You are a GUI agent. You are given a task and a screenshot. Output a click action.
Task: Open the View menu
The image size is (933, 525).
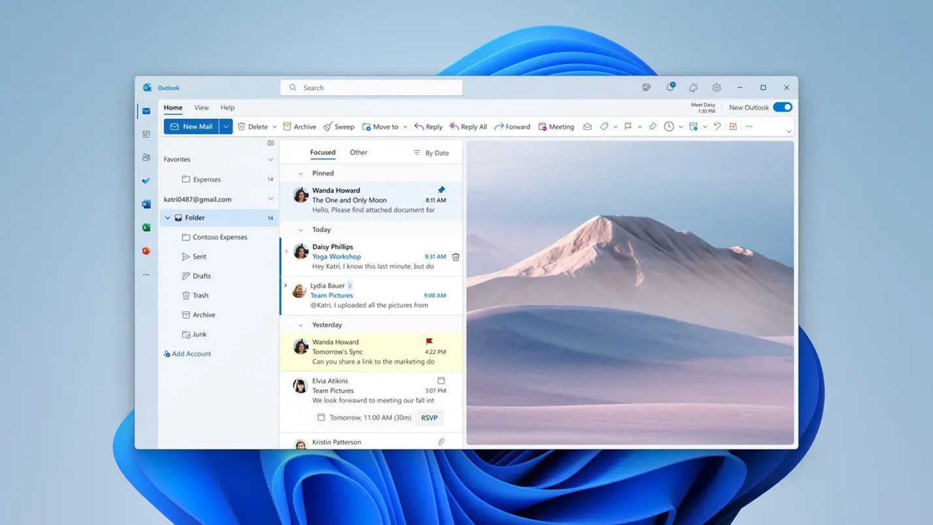coord(201,107)
